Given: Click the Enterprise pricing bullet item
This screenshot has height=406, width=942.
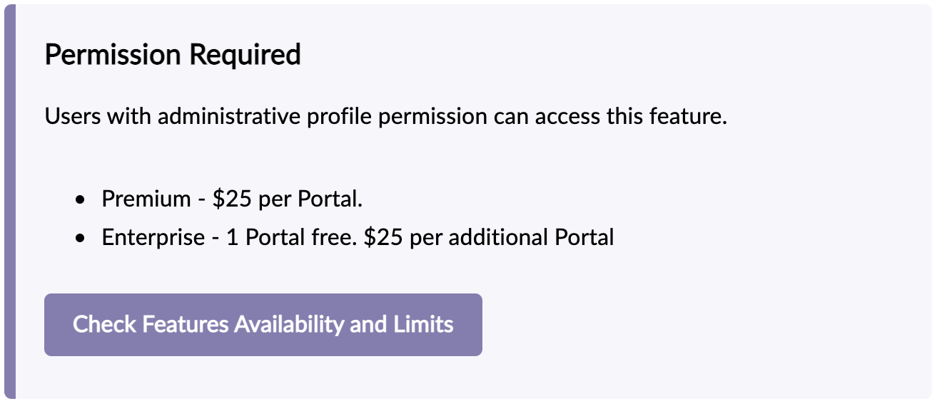Looking at the screenshot, I should click(x=358, y=237).
